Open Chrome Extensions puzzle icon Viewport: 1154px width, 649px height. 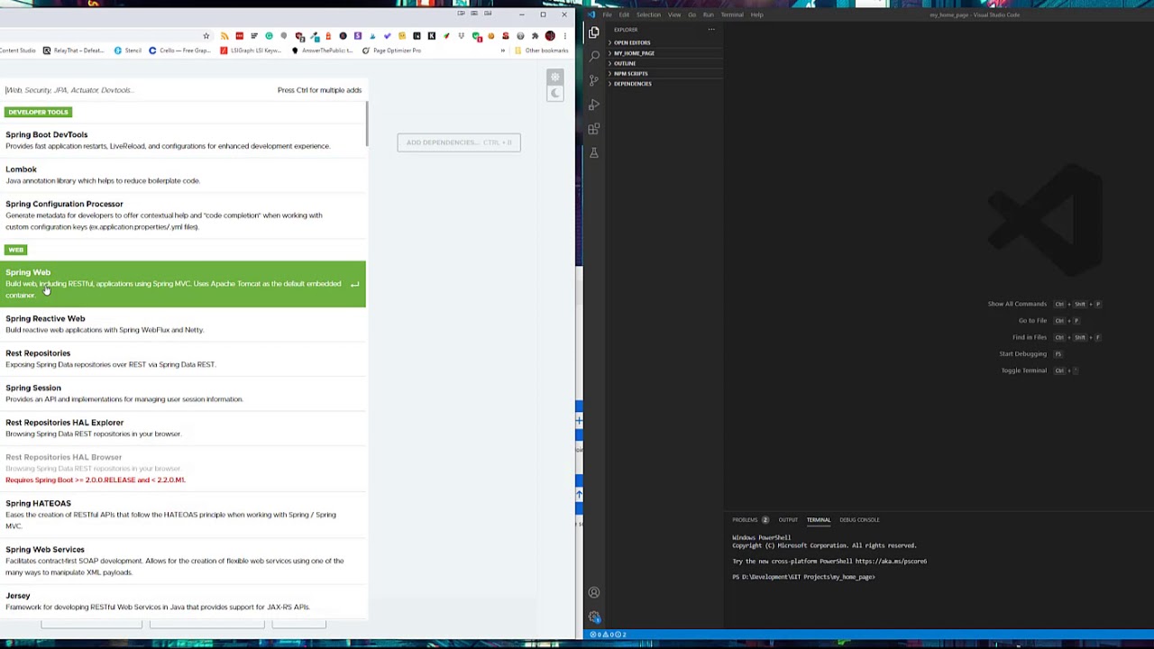click(x=536, y=36)
